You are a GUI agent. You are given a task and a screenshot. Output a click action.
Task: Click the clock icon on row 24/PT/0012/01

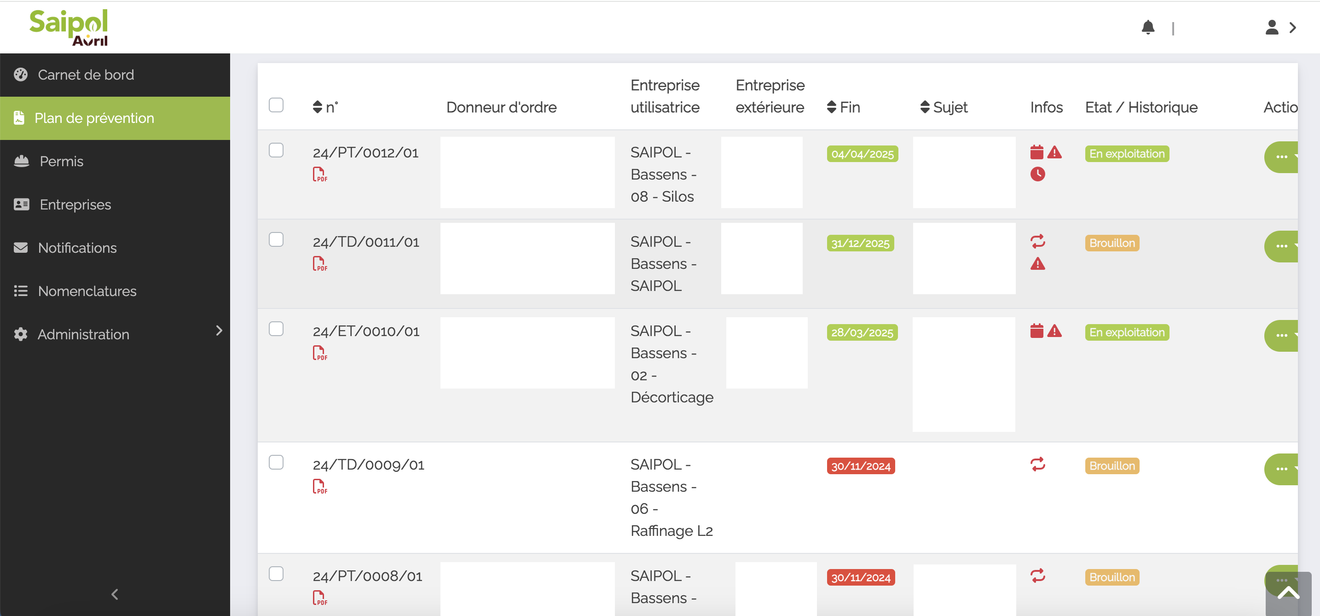[x=1038, y=174]
